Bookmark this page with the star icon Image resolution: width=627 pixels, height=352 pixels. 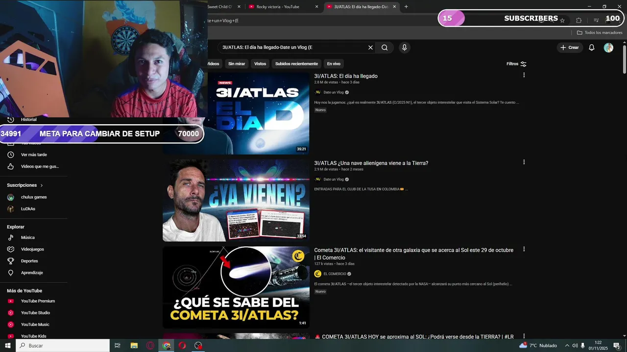click(562, 21)
